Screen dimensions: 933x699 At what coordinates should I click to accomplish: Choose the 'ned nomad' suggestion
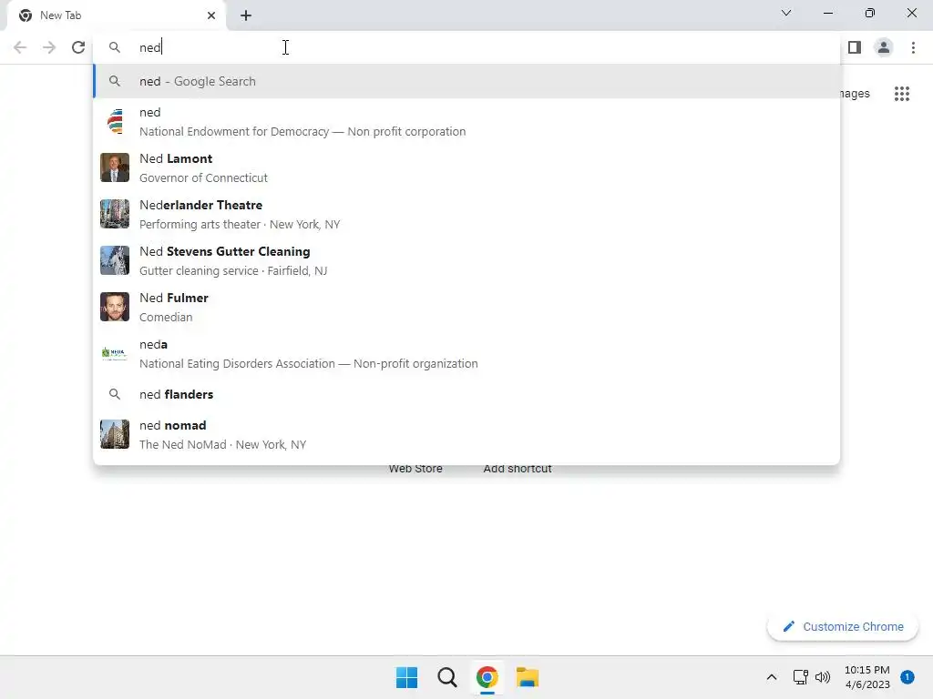(466, 434)
